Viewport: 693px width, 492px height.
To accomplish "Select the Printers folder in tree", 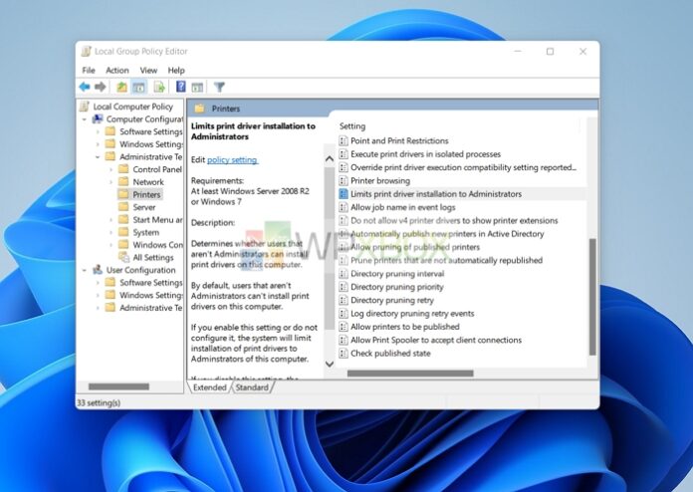I will pyautogui.click(x=146, y=194).
